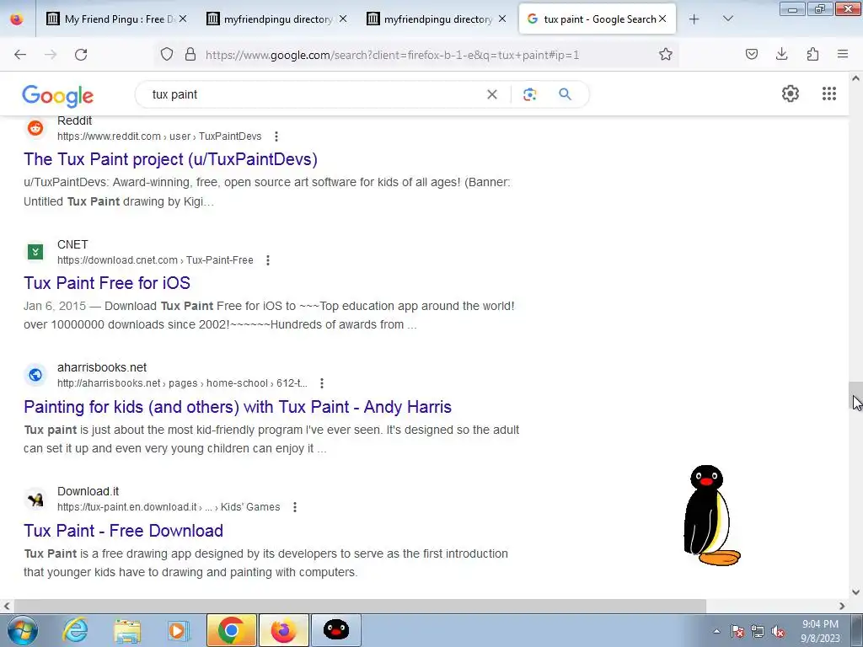This screenshot has width=863, height=647.
Task: Open the Firefox downloads panel
Action: coord(781,54)
